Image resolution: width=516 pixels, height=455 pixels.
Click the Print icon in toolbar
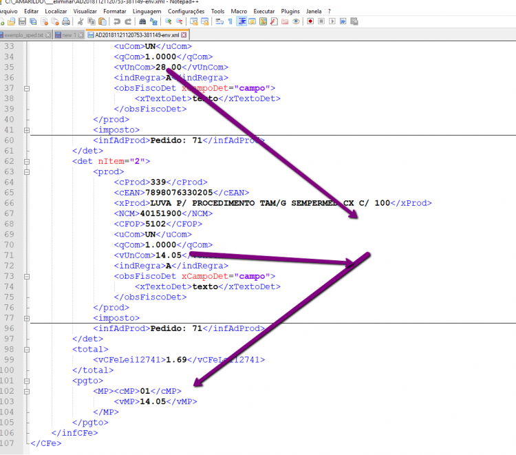tap(66, 22)
